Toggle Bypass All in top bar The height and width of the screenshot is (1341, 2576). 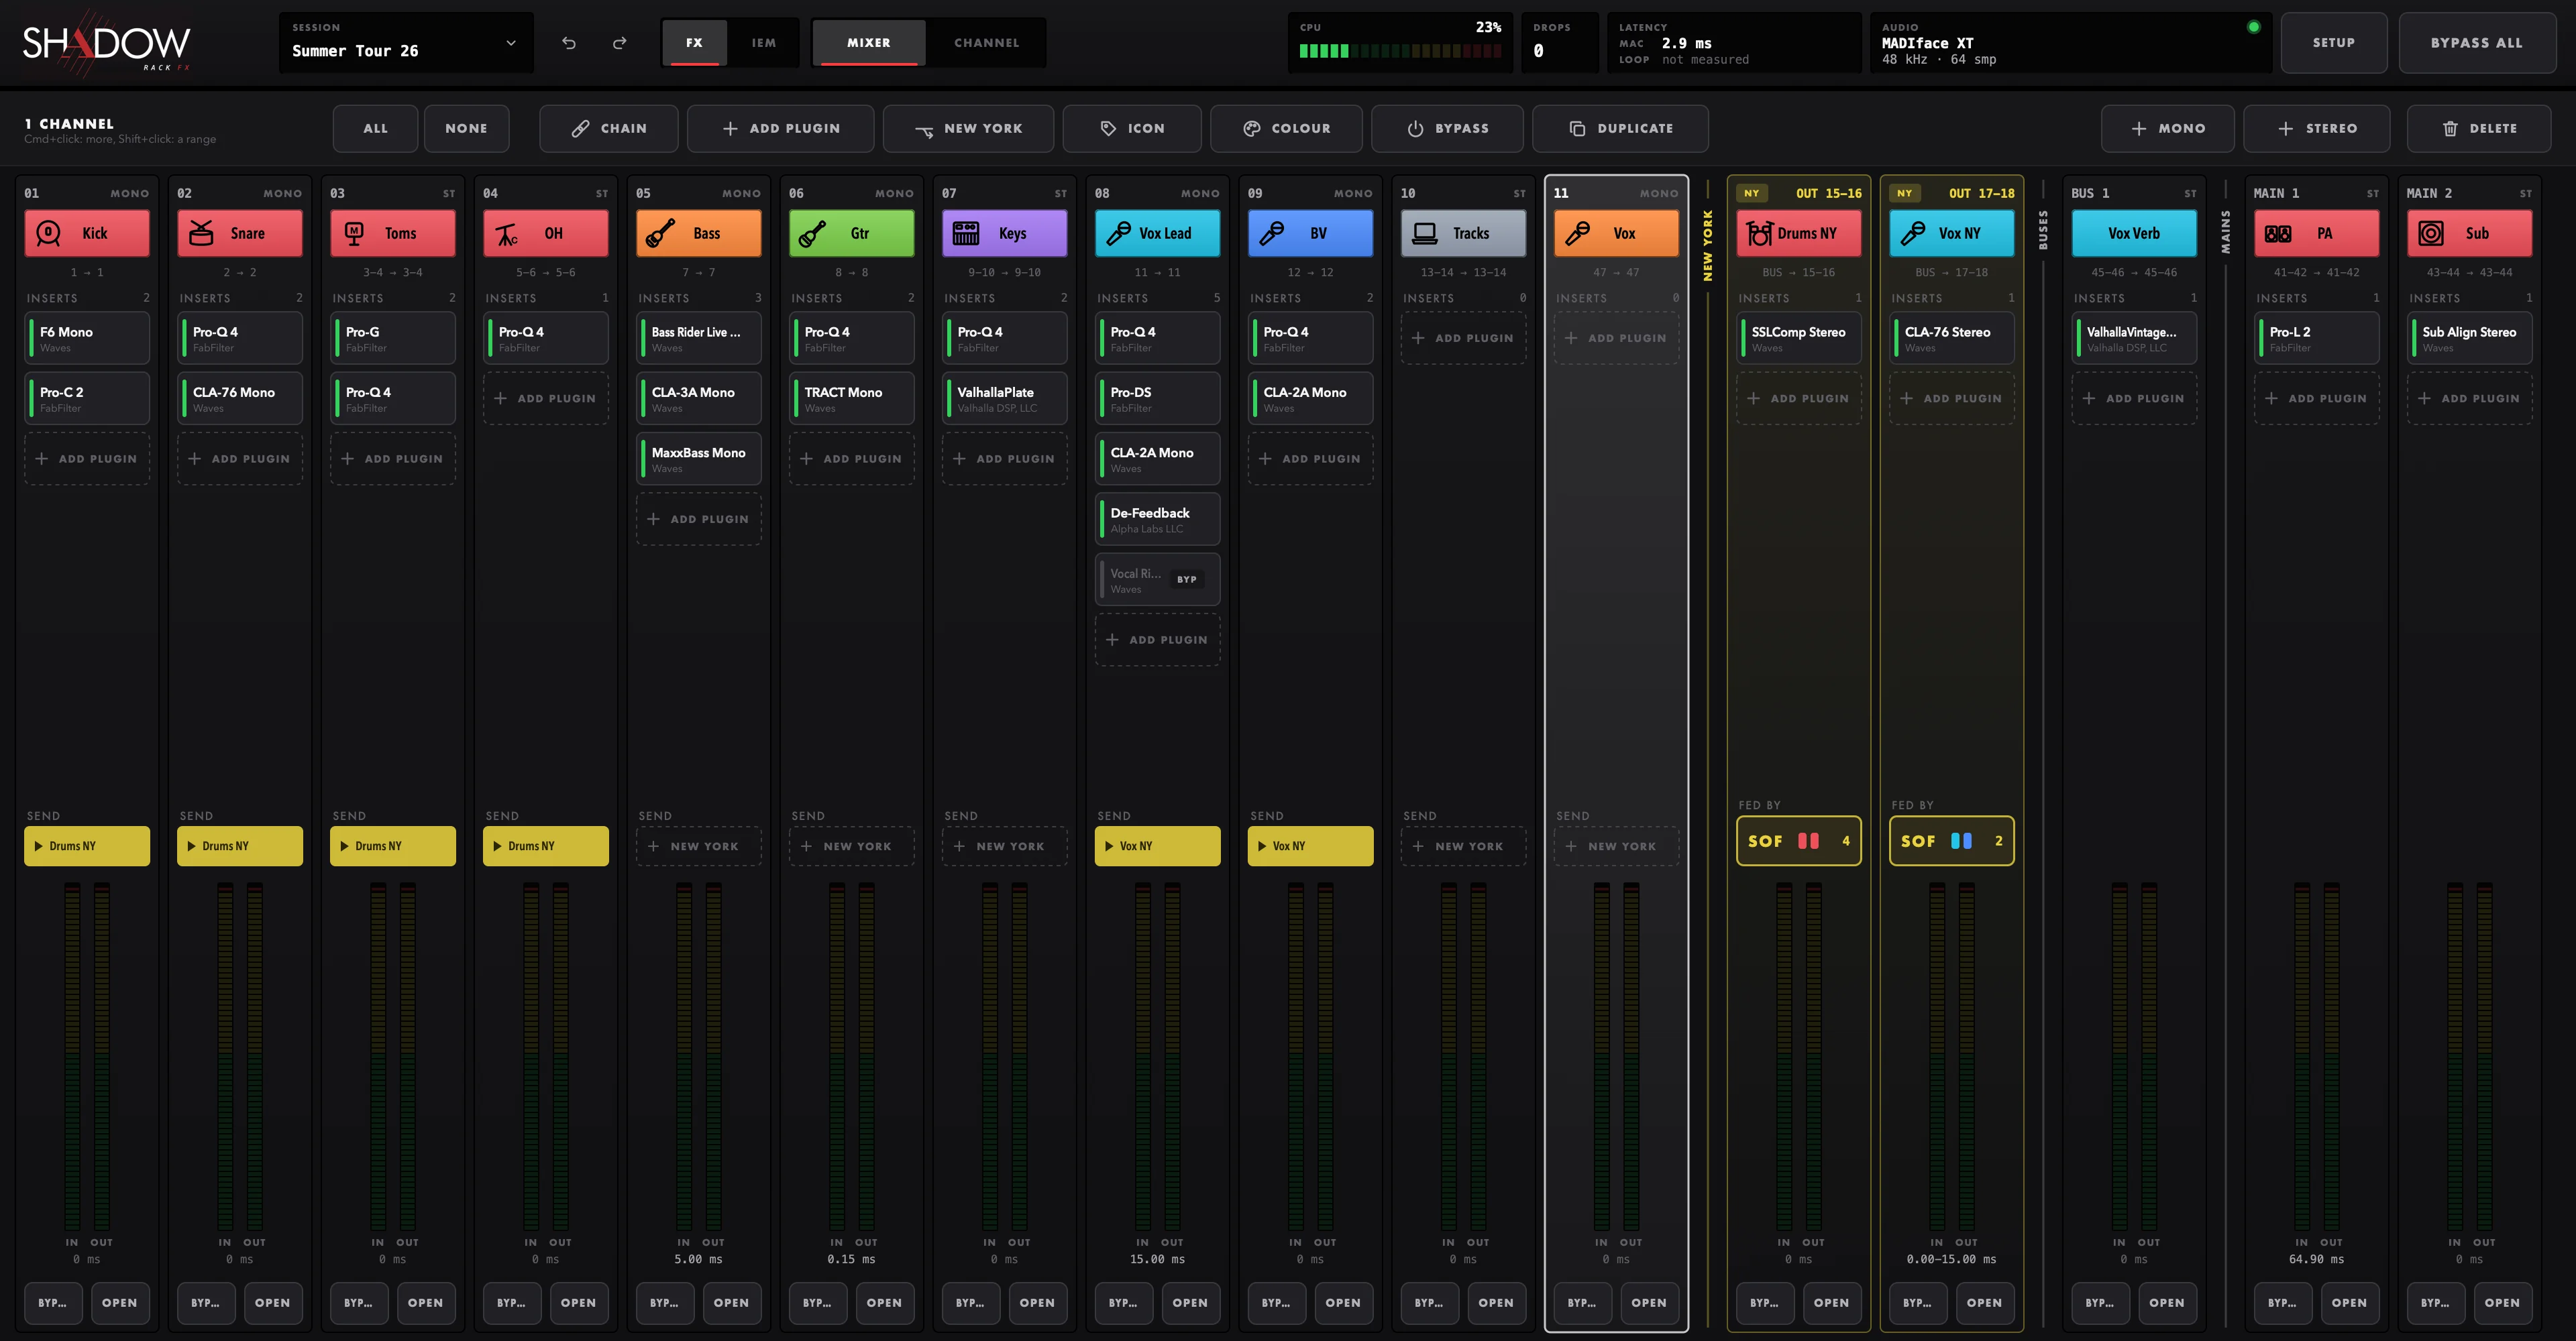click(x=2477, y=43)
